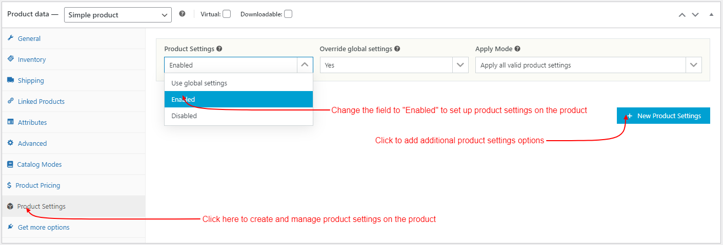Click help icon beside Override global settings
723x245 pixels.
coord(397,49)
